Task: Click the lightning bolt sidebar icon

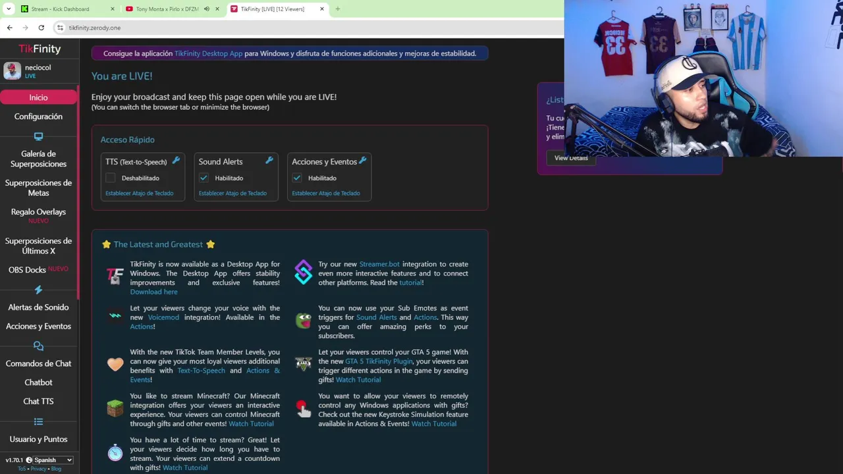Action: [x=38, y=290]
